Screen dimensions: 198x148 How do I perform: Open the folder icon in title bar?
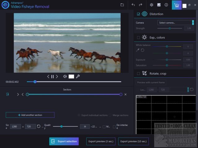[x=122, y=5]
